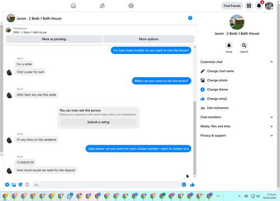The image size is (280, 201).
Task: Search in conversation using magnifier icon
Action: point(244,45)
